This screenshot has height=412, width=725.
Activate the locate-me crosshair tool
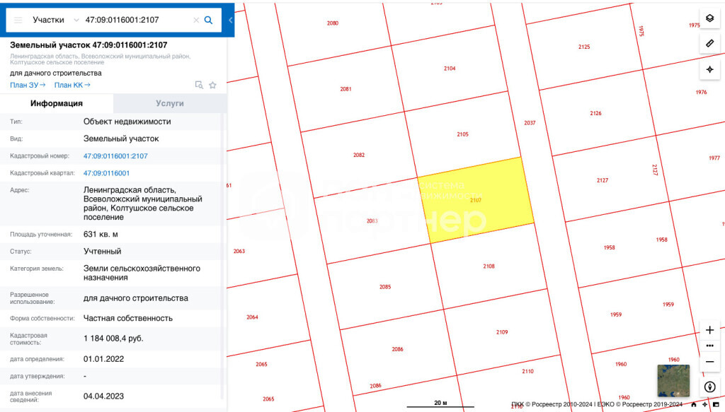pos(709,69)
